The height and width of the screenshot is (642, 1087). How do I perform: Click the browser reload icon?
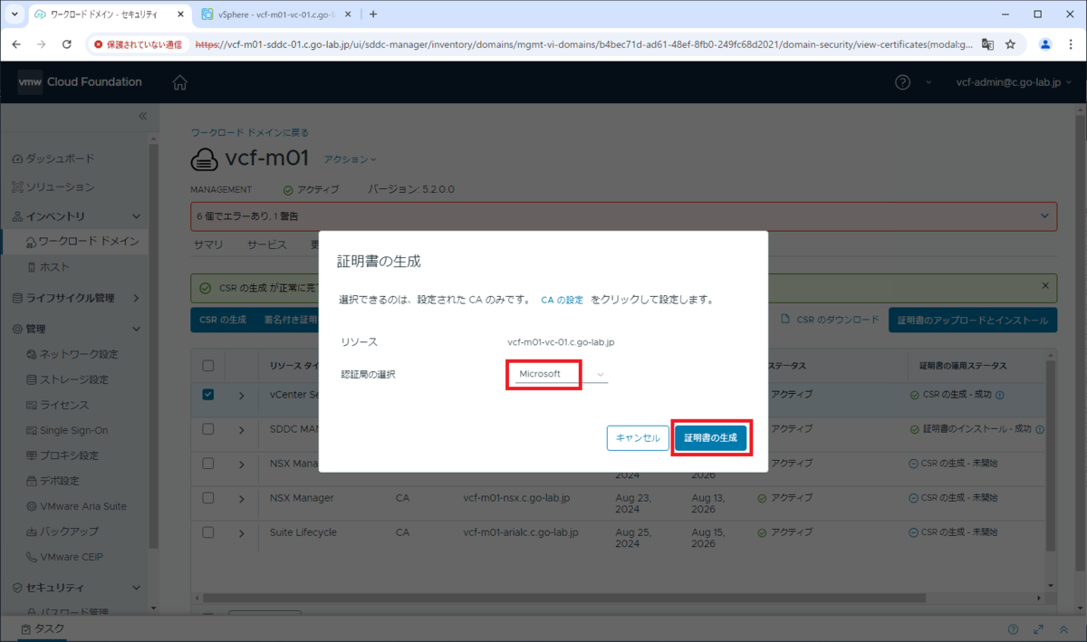[66, 43]
